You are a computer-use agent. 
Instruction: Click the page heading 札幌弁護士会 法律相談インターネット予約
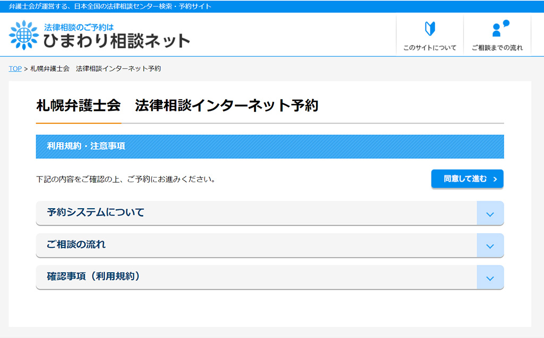[177, 105]
